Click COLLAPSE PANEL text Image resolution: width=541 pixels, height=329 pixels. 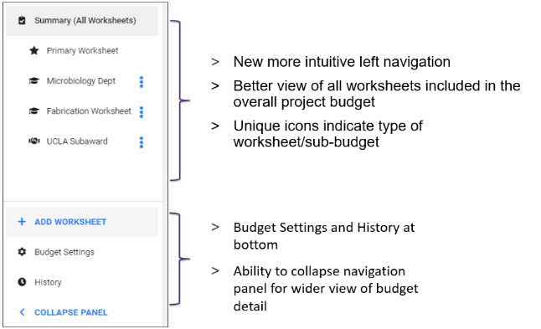(x=70, y=312)
